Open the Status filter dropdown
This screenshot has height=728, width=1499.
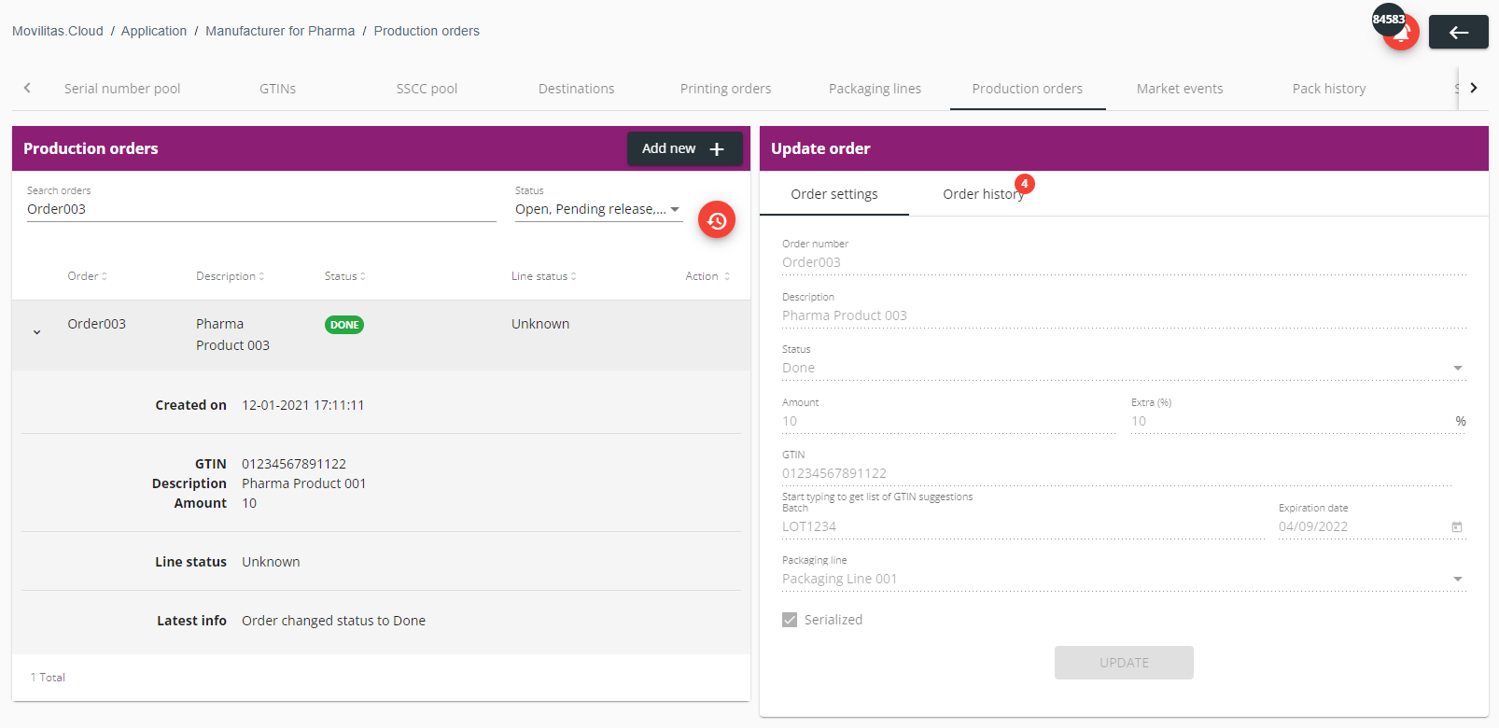pos(598,209)
